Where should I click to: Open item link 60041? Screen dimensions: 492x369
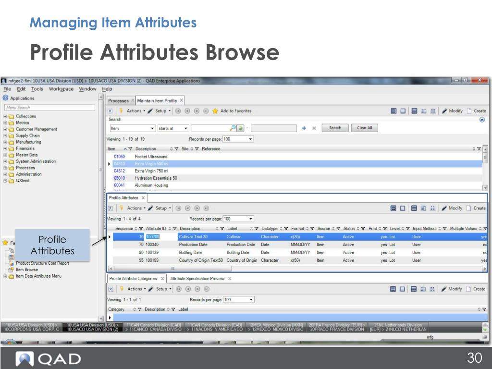point(119,185)
